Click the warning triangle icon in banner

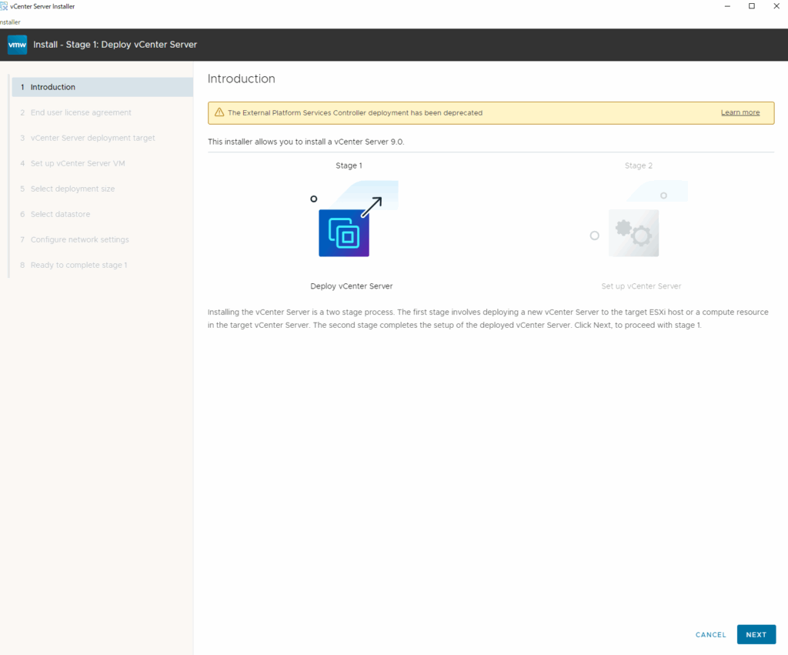coord(219,113)
